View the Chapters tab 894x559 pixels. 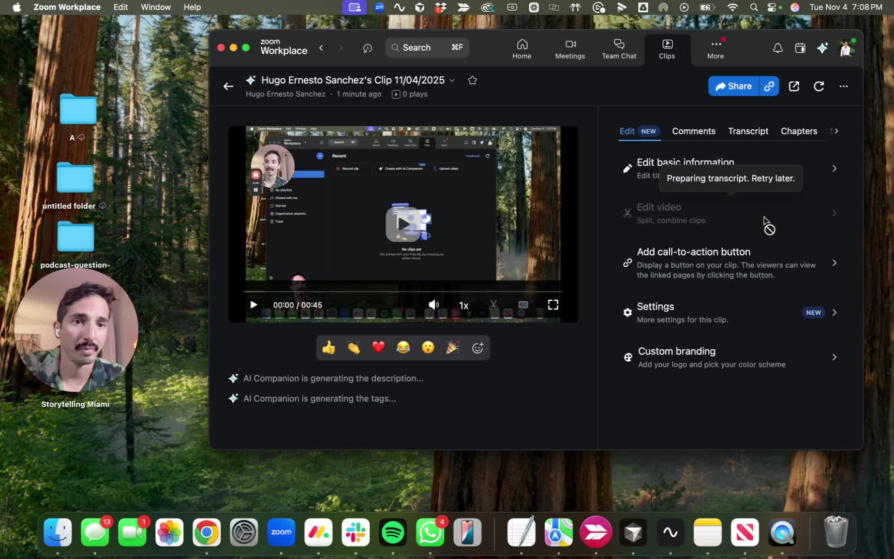[799, 131]
